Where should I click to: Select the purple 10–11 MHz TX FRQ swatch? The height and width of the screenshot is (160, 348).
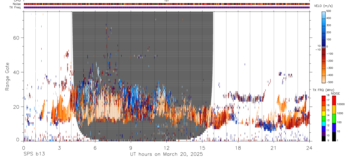[324, 134]
